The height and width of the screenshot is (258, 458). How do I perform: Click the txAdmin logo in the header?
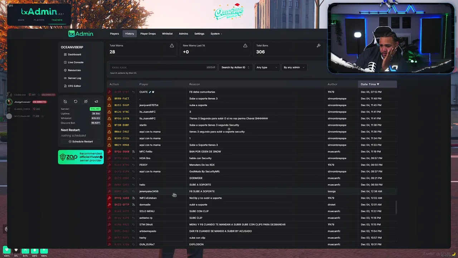coord(81,34)
